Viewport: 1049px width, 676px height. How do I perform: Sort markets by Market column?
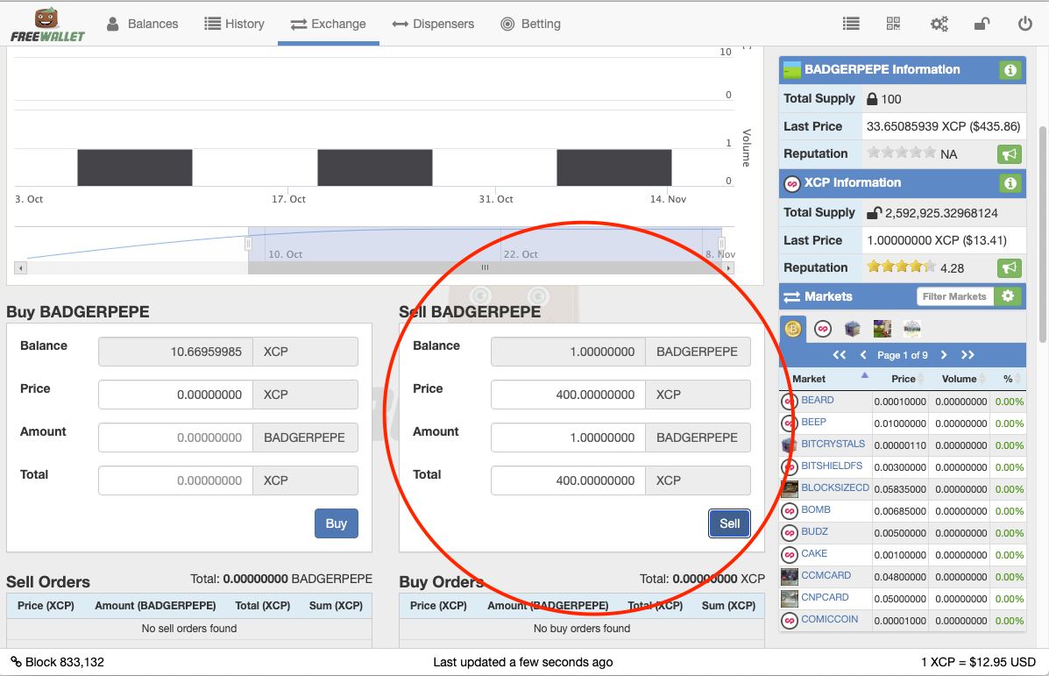coord(826,379)
